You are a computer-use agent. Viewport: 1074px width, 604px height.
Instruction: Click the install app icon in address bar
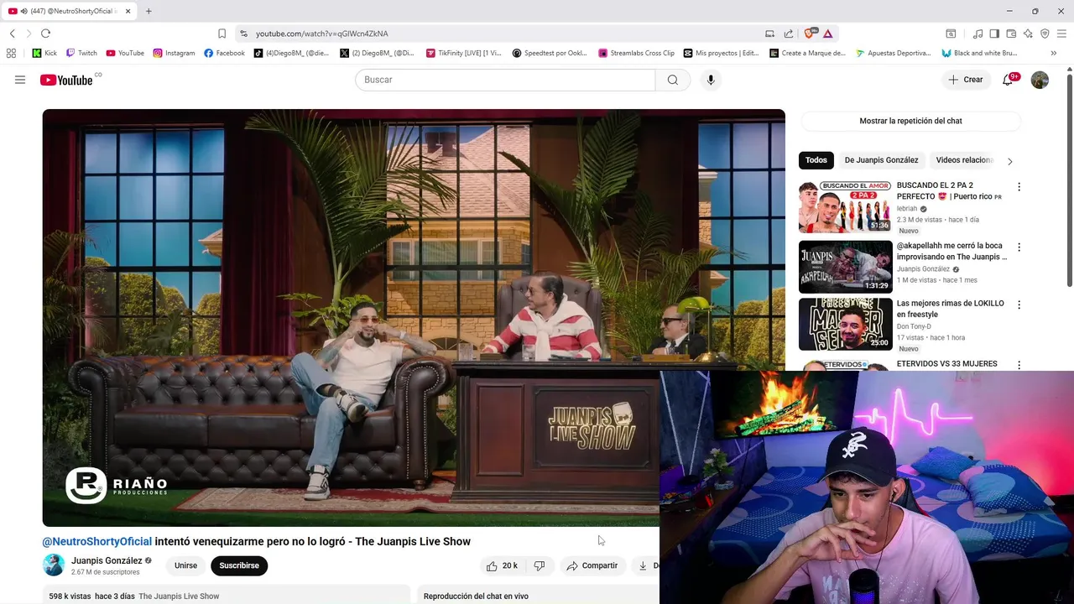tap(769, 34)
